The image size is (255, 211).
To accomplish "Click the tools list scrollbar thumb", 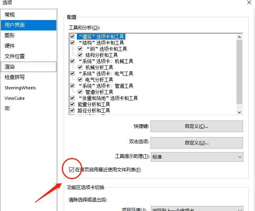I will pos(239,72).
